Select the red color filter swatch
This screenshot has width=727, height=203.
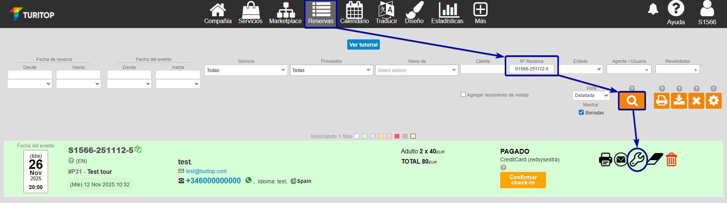point(397,136)
